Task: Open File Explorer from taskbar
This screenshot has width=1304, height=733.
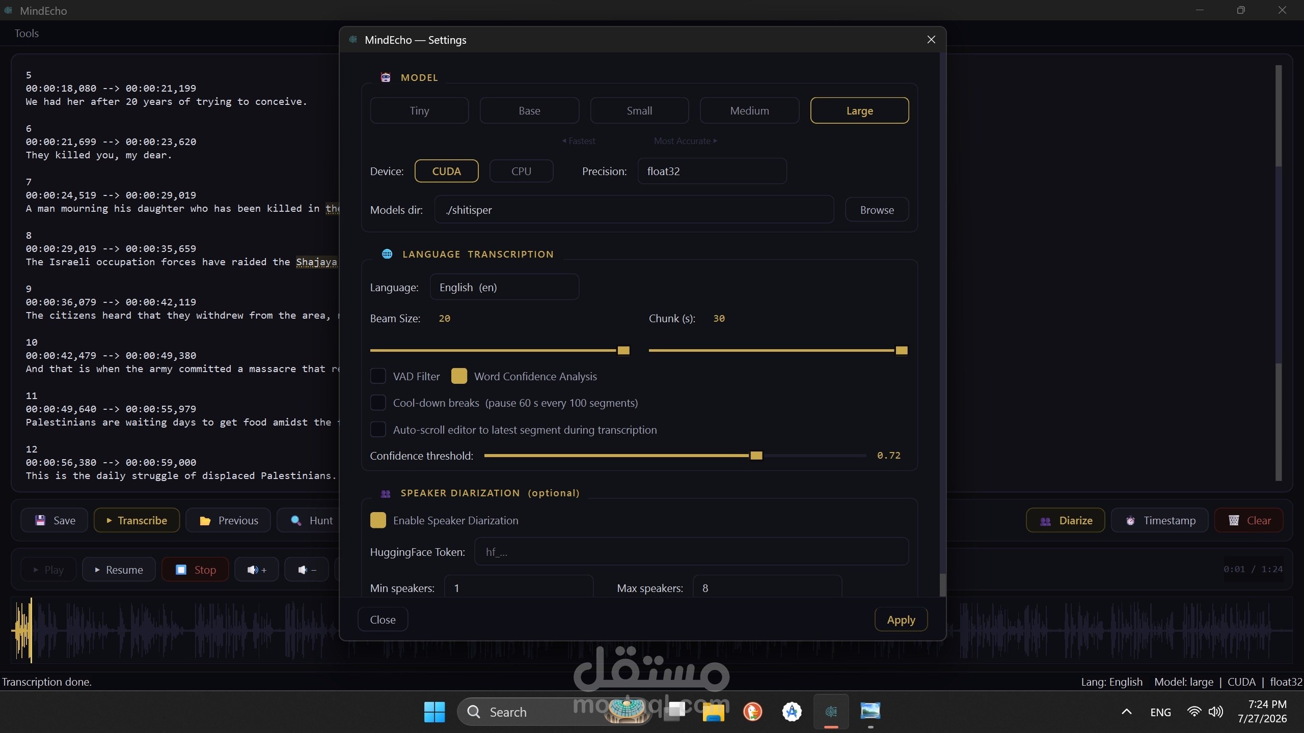Action: [x=713, y=712]
